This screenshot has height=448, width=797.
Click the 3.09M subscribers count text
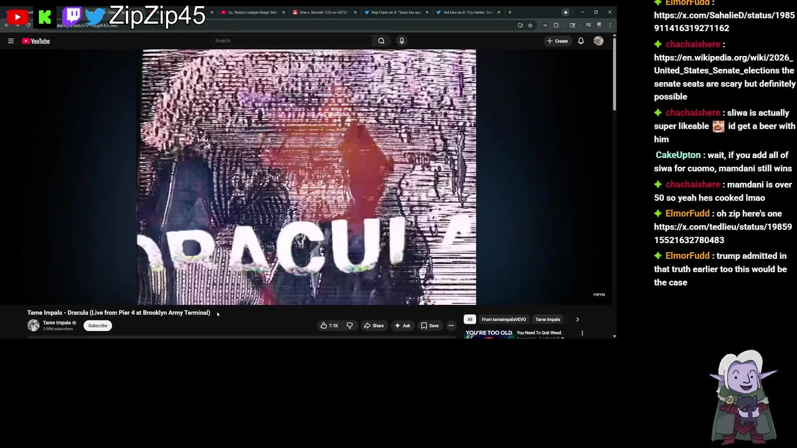[57, 329]
